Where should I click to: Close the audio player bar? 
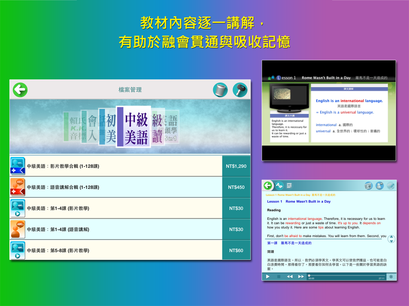tap(391, 277)
